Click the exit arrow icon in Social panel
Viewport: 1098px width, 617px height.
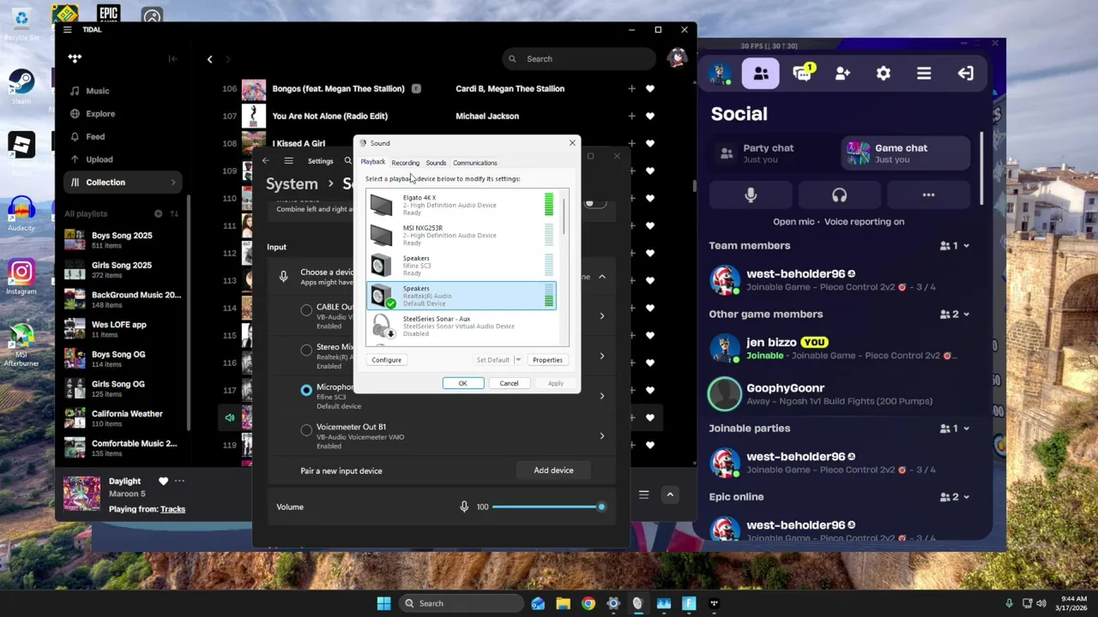coord(965,74)
